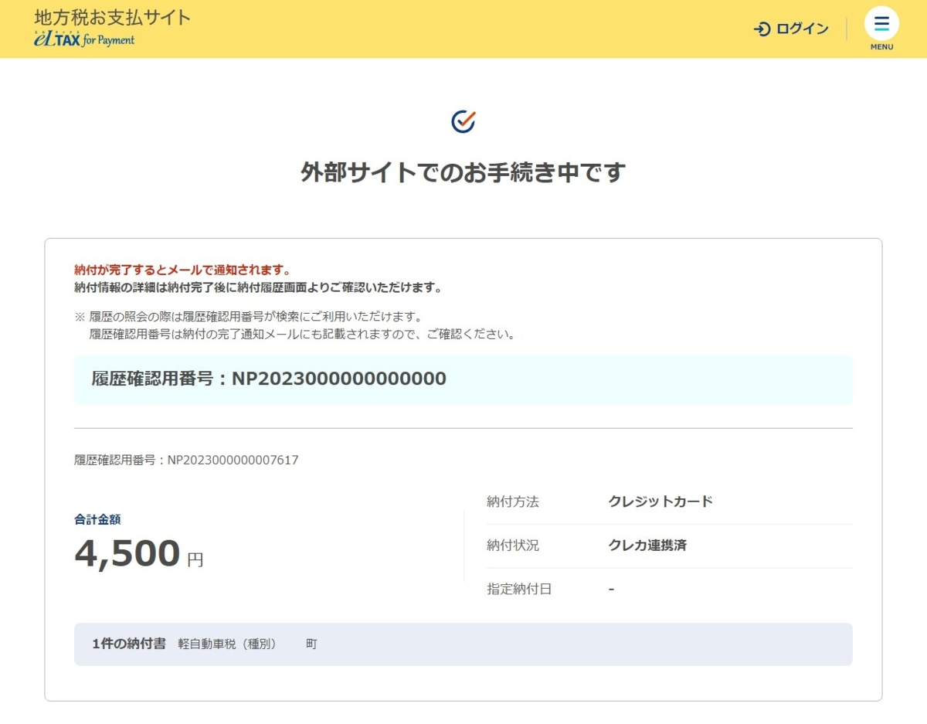Click the login arrow icon
Image resolution: width=927 pixels, height=724 pixels.
click(762, 29)
